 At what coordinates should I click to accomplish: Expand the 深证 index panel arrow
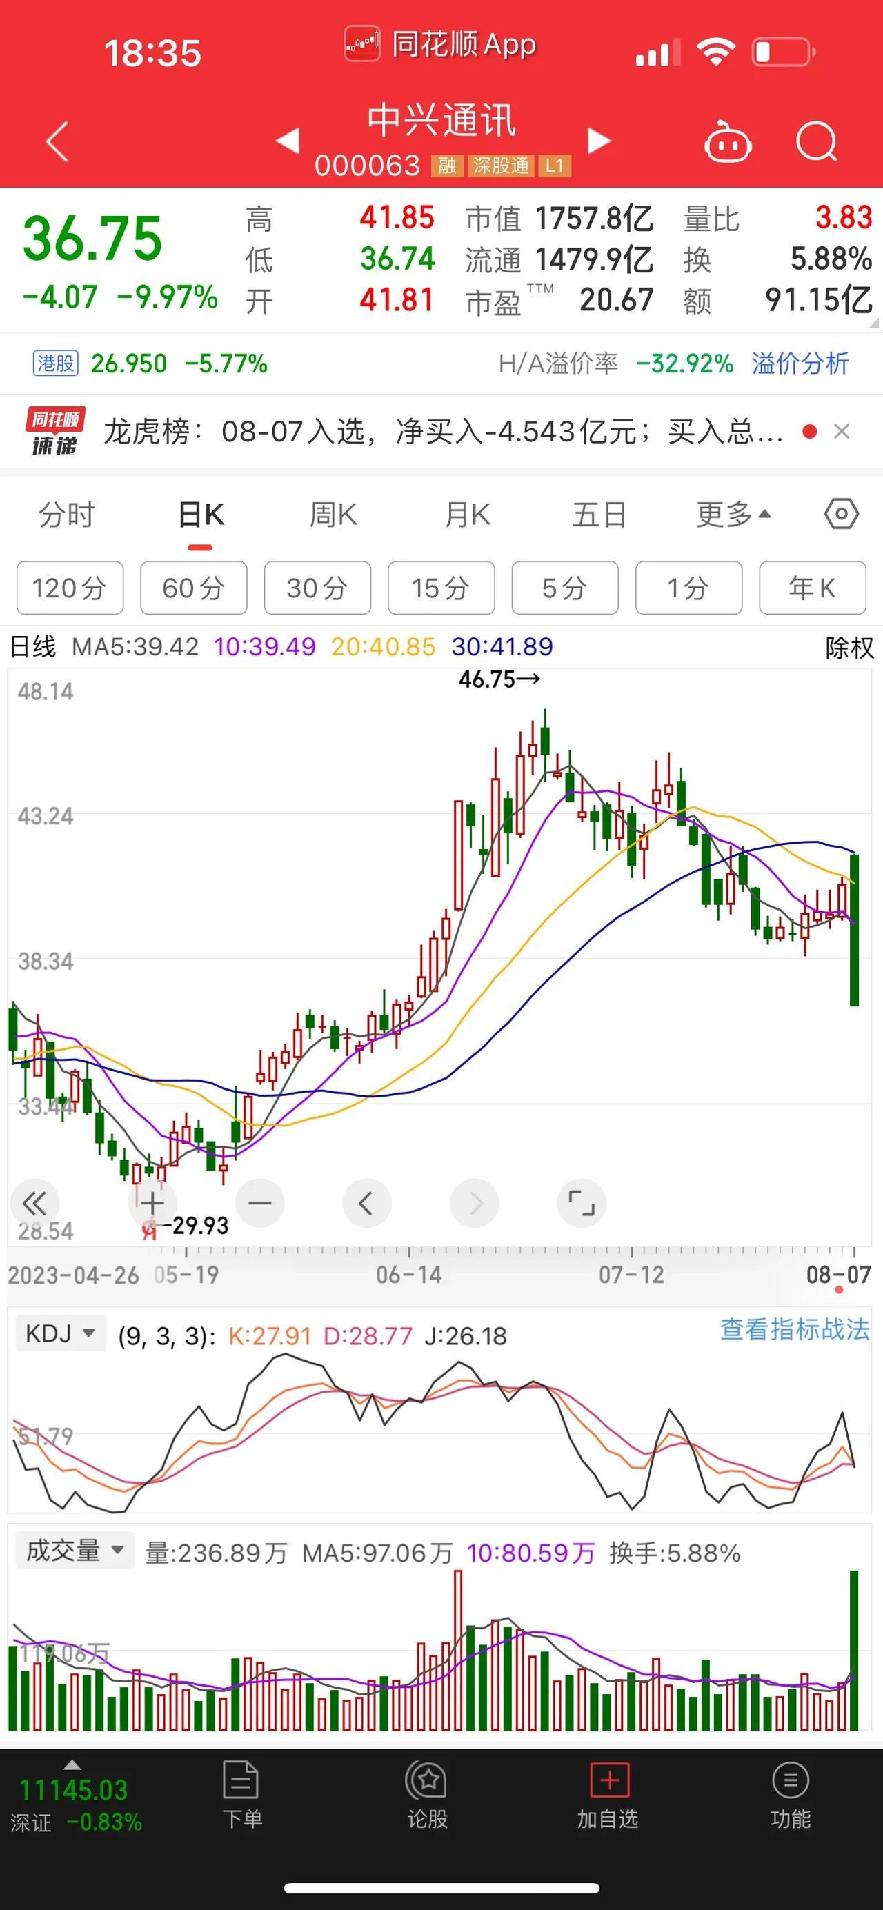tap(72, 1764)
